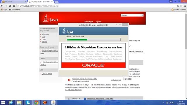Click the Java installation progress bar
This screenshot has width=187, height=105.
point(93,40)
